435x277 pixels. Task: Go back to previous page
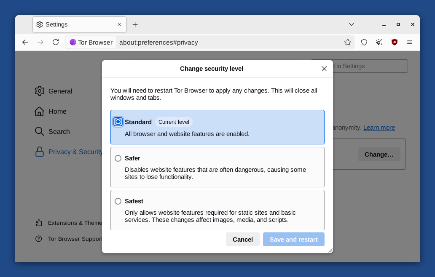click(x=25, y=42)
